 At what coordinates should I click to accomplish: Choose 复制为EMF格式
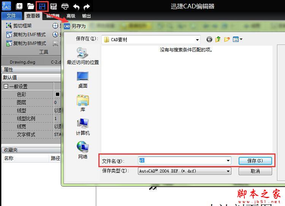pyautogui.click(x=26, y=34)
